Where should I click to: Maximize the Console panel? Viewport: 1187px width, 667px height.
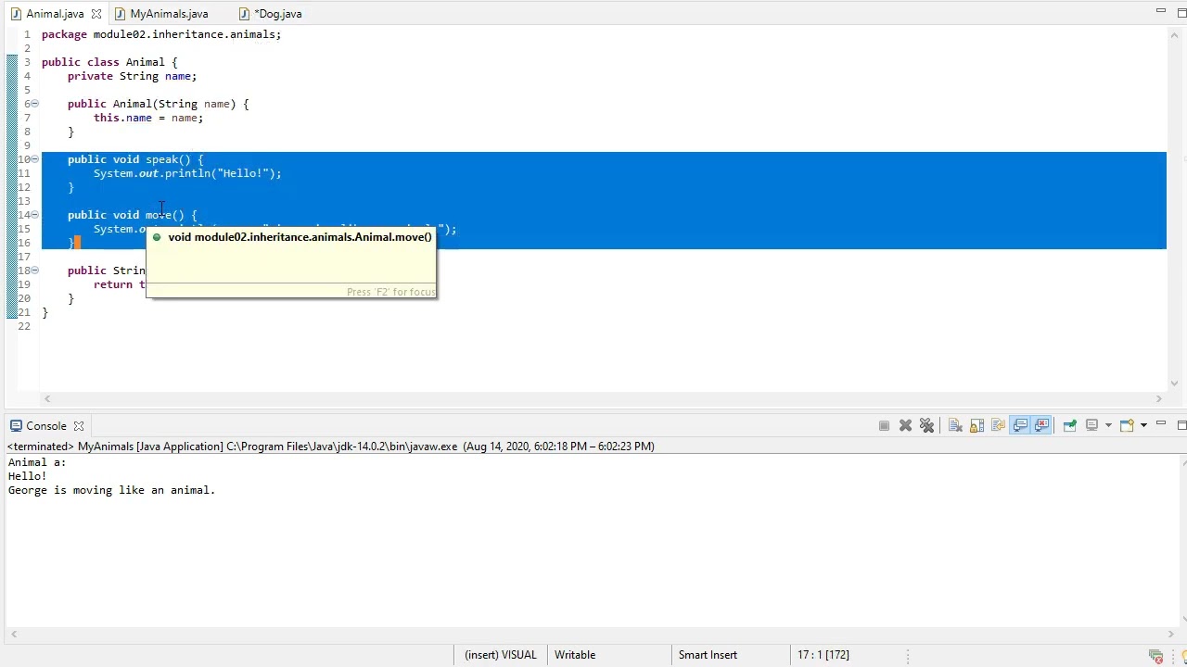pyautogui.click(x=1181, y=425)
